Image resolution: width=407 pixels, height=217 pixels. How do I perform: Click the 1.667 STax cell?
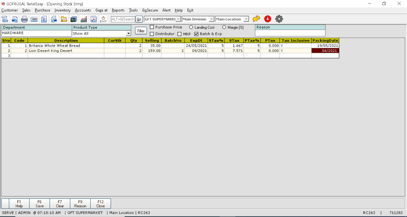tap(234, 46)
